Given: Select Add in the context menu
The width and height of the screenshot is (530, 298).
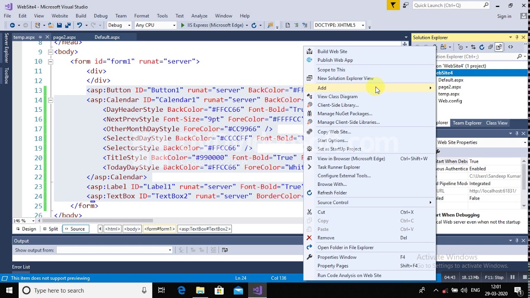Looking at the screenshot, I should pyautogui.click(x=369, y=88).
